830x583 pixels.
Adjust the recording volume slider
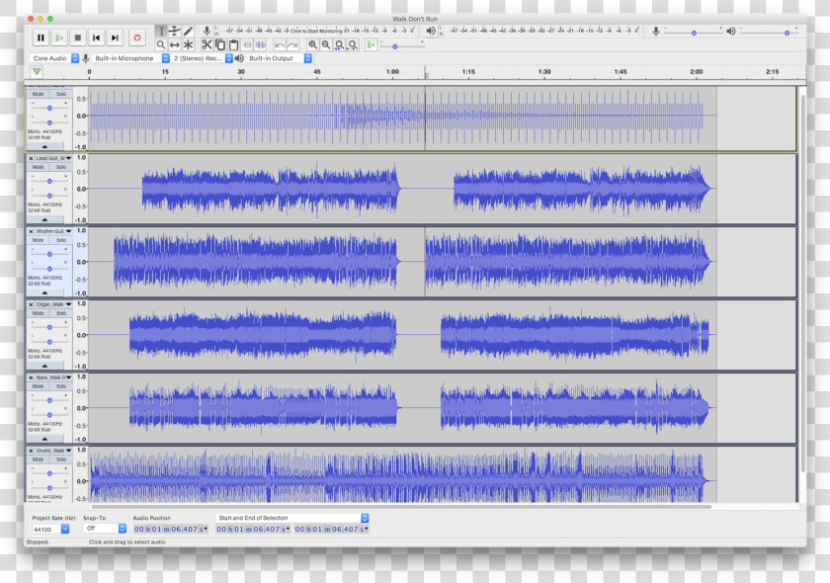coord(693,33)
